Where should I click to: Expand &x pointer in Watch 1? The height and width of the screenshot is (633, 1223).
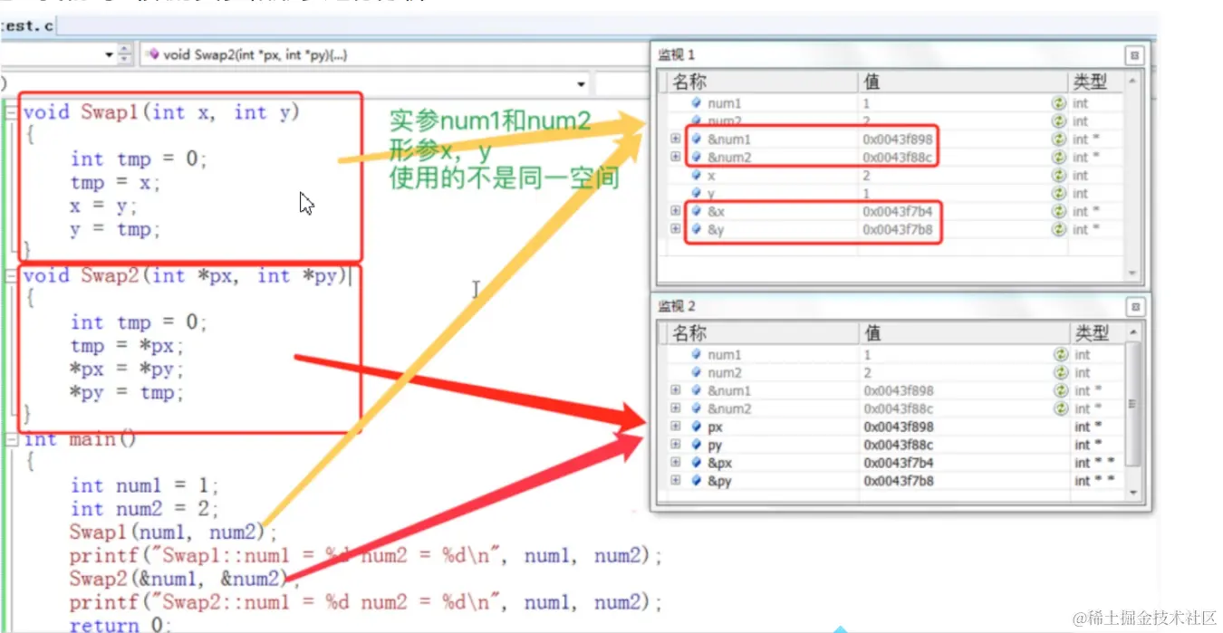click(x=675, y=212)
